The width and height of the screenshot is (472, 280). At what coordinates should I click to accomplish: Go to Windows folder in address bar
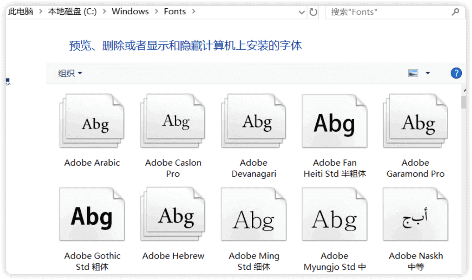(130, 12)
